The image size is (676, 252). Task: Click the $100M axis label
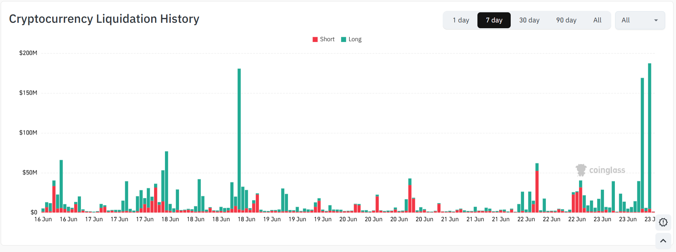coord(28,132)
